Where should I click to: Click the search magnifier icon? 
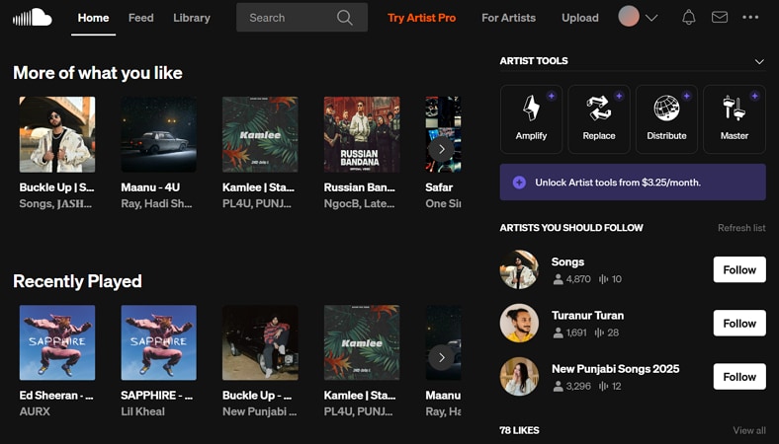tap(344, 18)
